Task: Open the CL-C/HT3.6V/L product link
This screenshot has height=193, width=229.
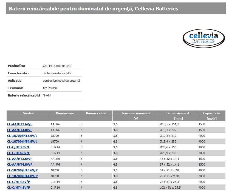Action: pos(18,147)
